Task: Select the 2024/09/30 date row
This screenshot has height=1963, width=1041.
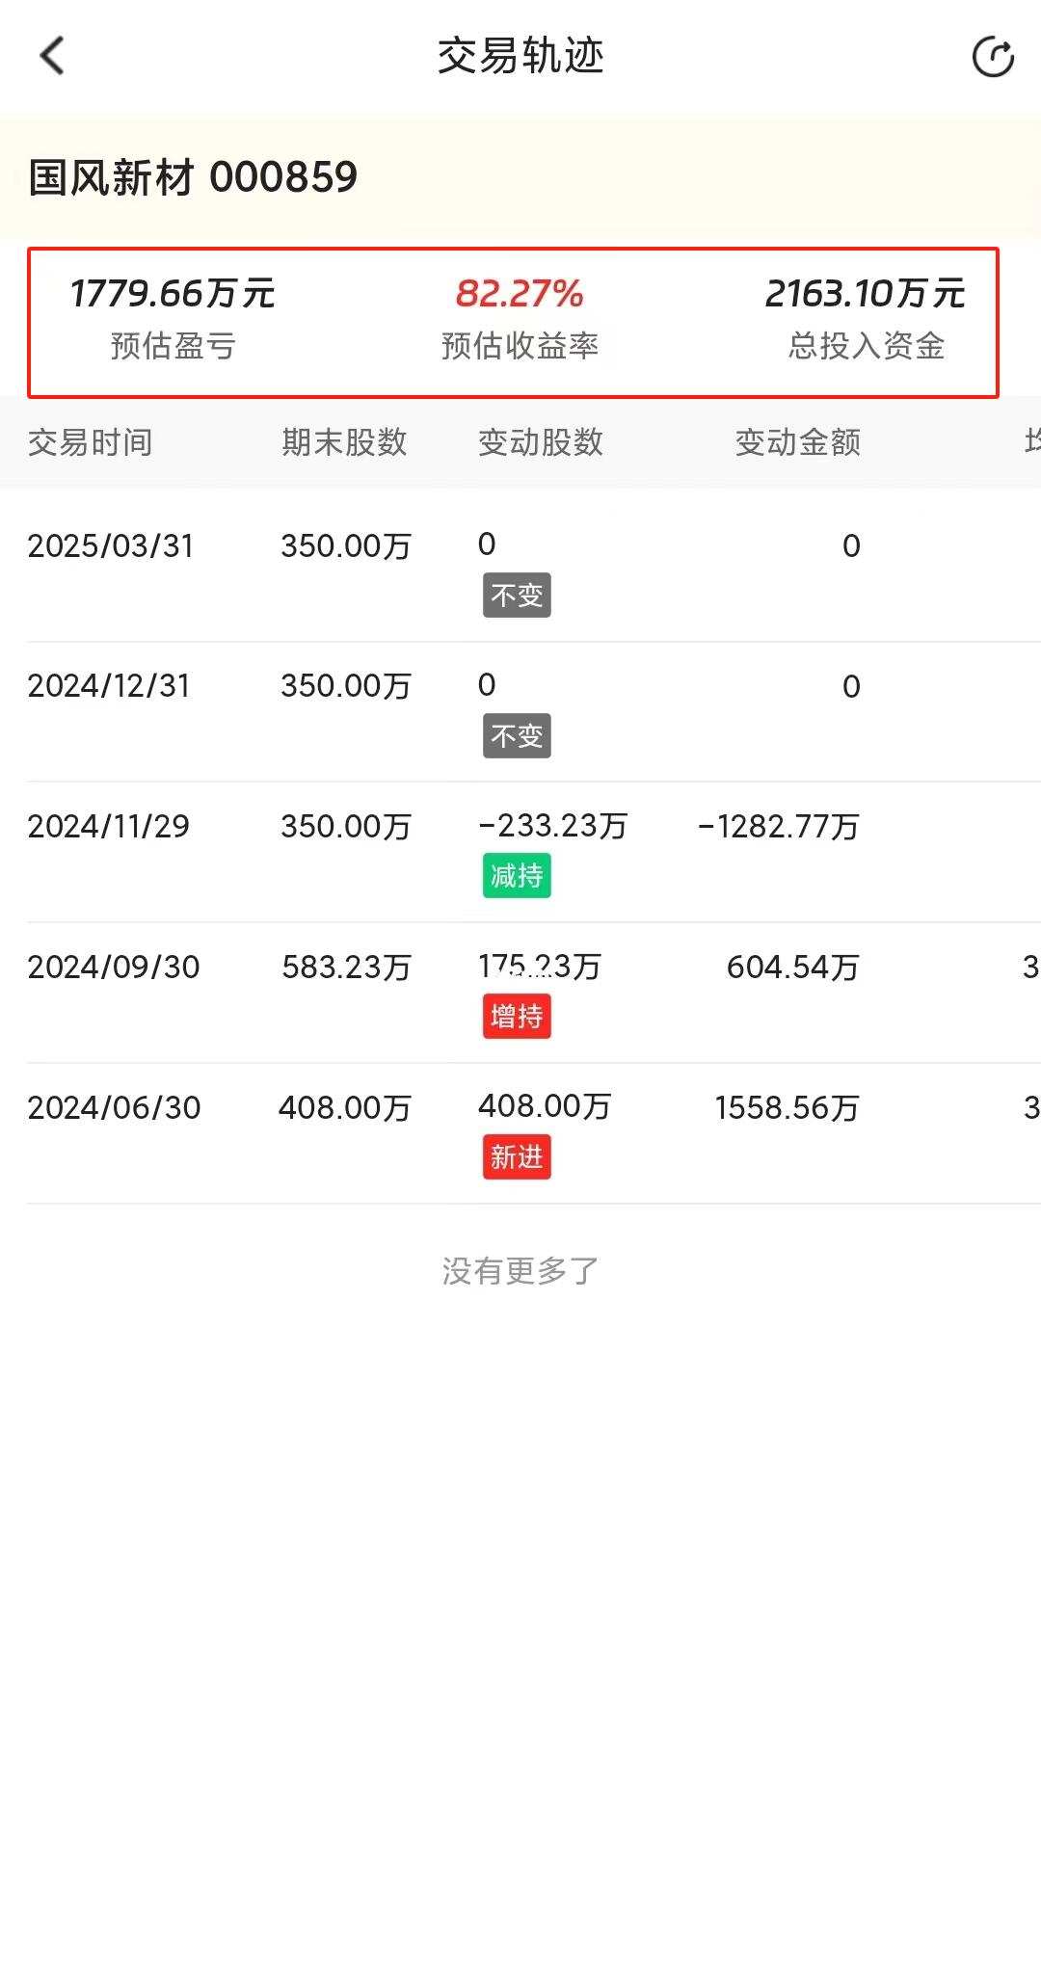Action: click(x=114, y=968)
